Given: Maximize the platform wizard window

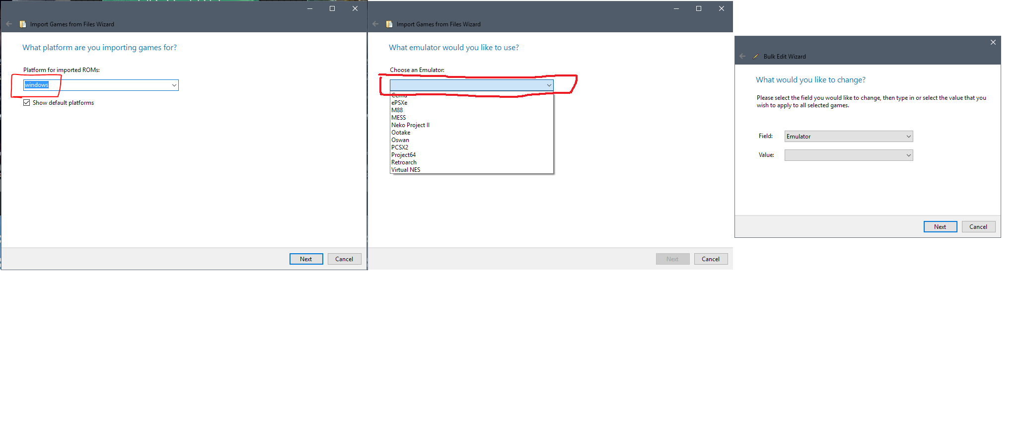Looking at the screenshot, I should tap(332, 8).
